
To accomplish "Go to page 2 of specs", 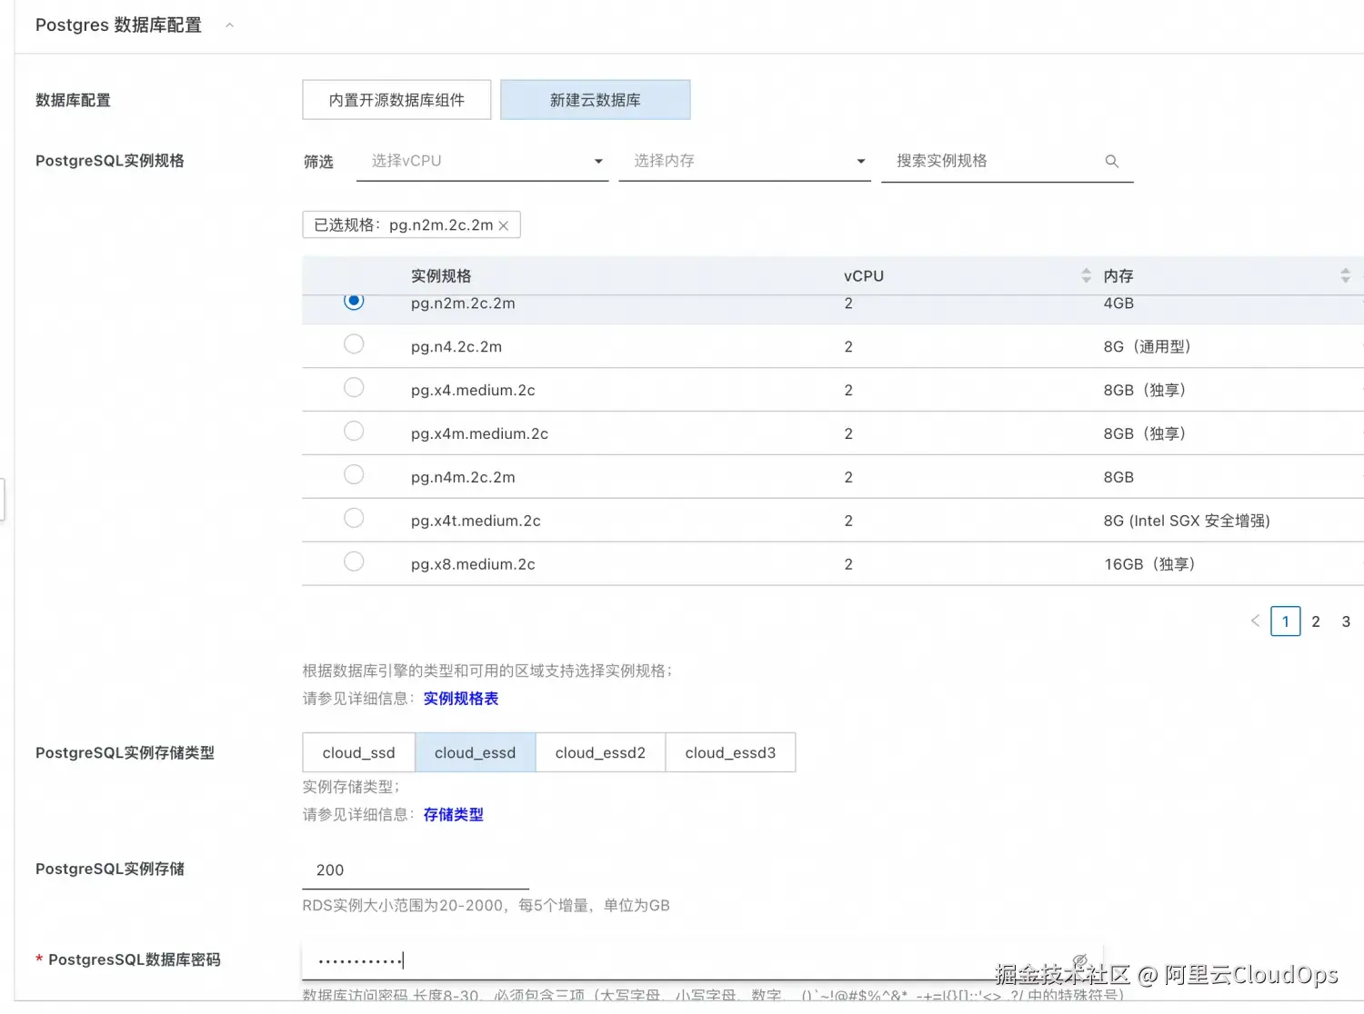I will click(x=1316, y=621).
